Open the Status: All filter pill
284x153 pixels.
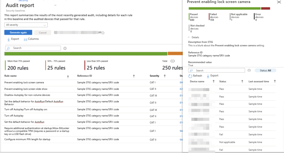[x=265, y=70]
